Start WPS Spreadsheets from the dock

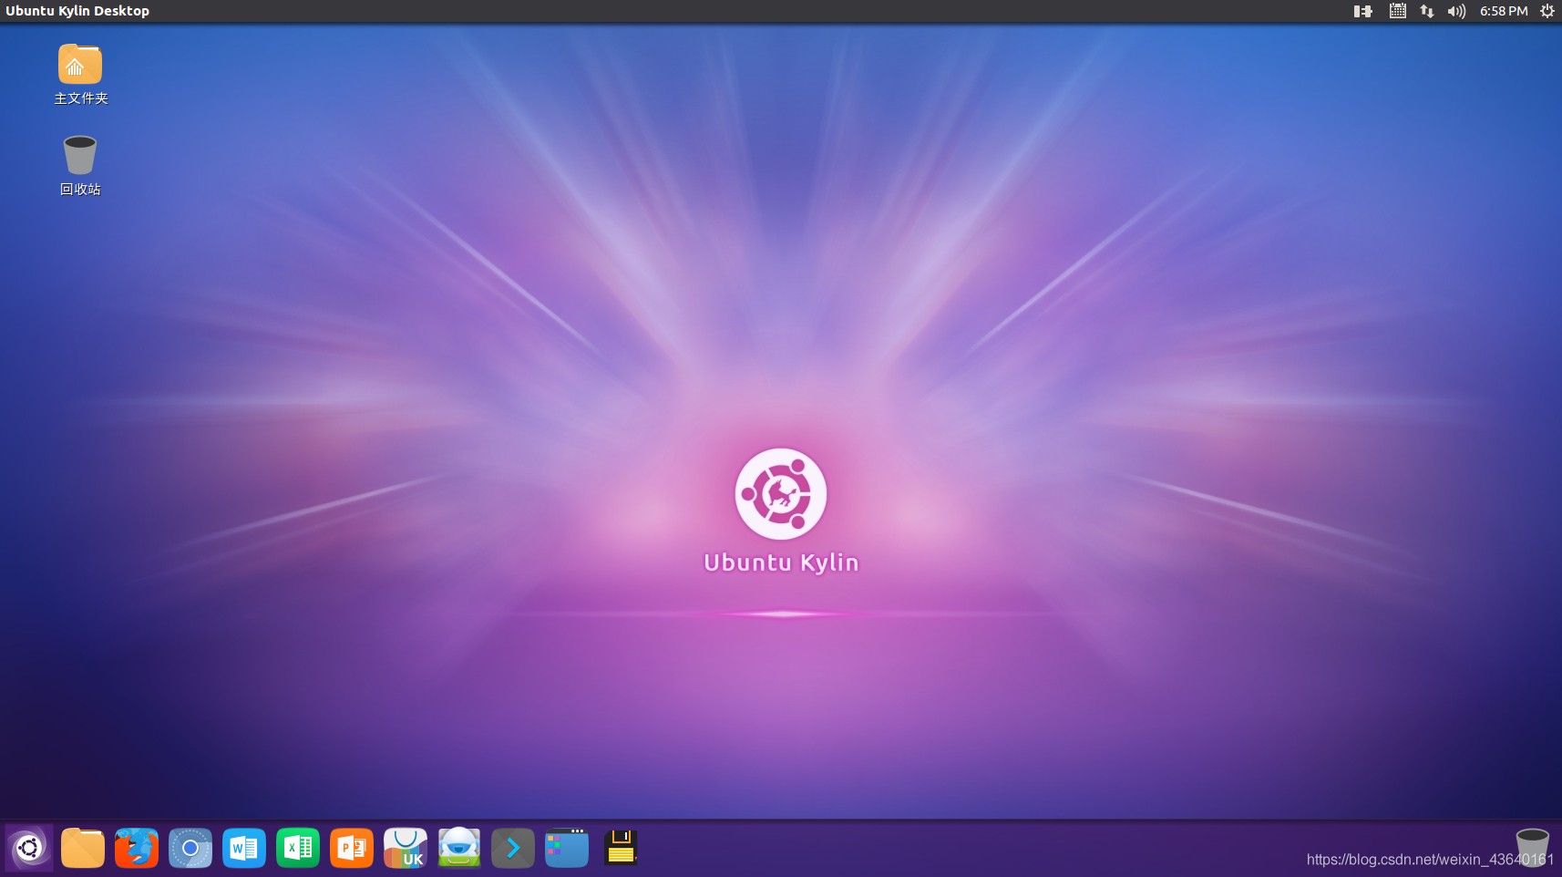(298, 849)
